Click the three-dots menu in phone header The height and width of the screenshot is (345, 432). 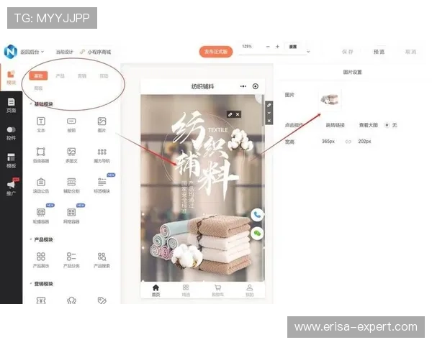[x=243, y=86]
